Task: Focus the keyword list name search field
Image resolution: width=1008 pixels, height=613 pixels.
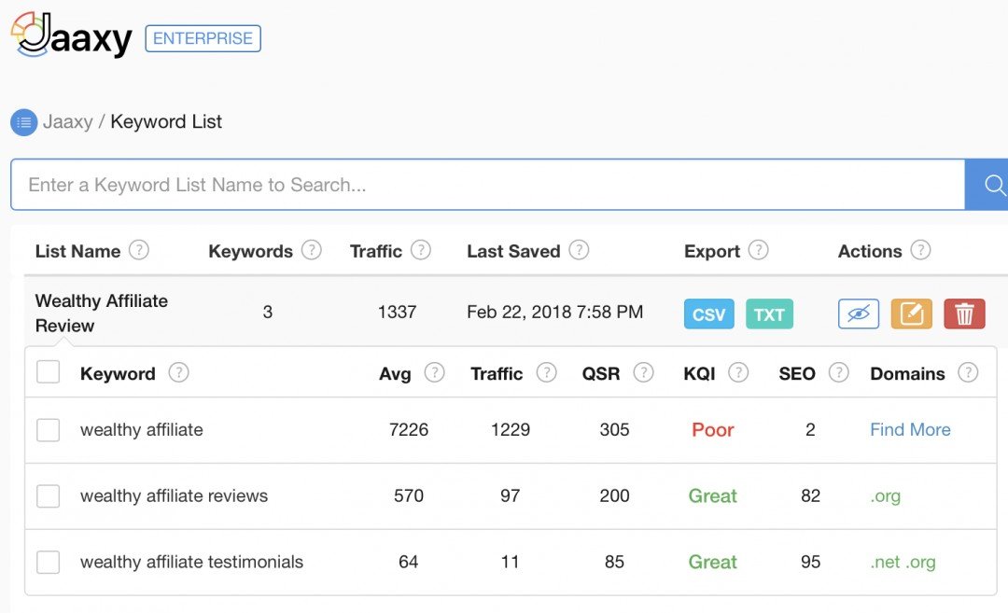Action: 488,185
